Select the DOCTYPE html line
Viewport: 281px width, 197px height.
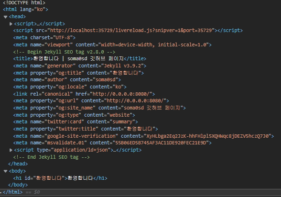click(x=24, y=3)
